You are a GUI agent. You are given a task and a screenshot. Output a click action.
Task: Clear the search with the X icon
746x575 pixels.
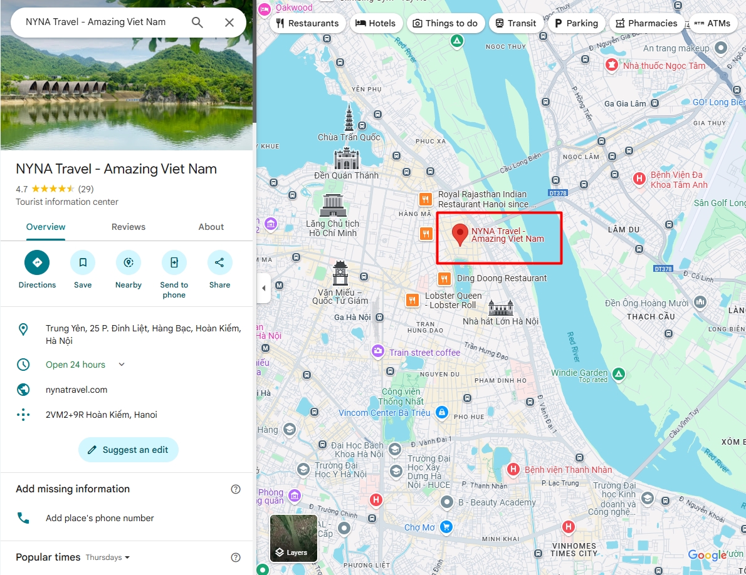229,23
